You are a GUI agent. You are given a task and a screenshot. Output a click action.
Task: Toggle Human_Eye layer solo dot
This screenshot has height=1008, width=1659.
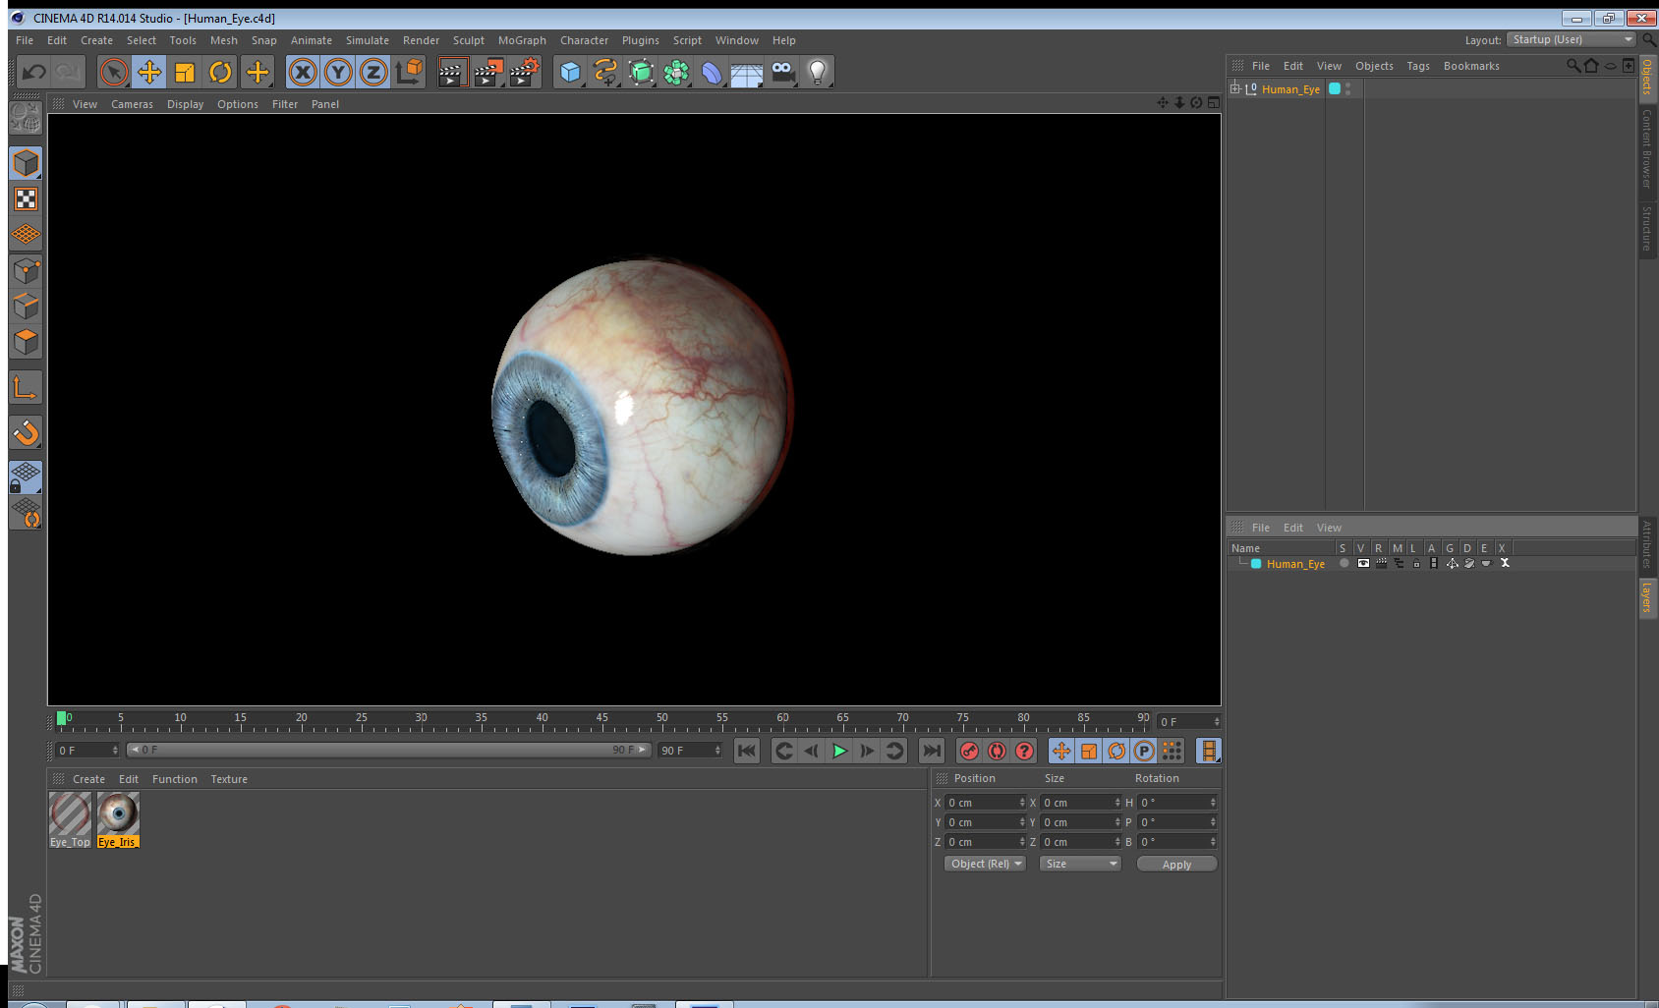pos(1344,564)
